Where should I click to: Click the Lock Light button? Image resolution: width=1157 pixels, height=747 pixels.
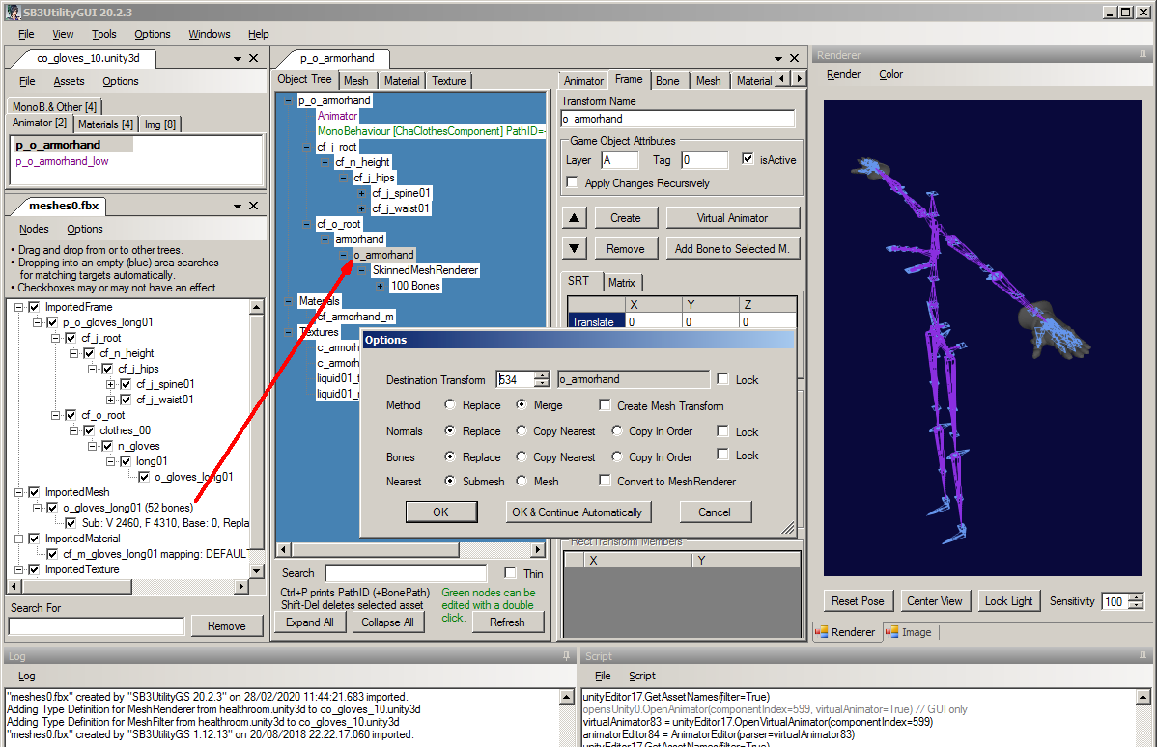click(x=1008, y=601)
